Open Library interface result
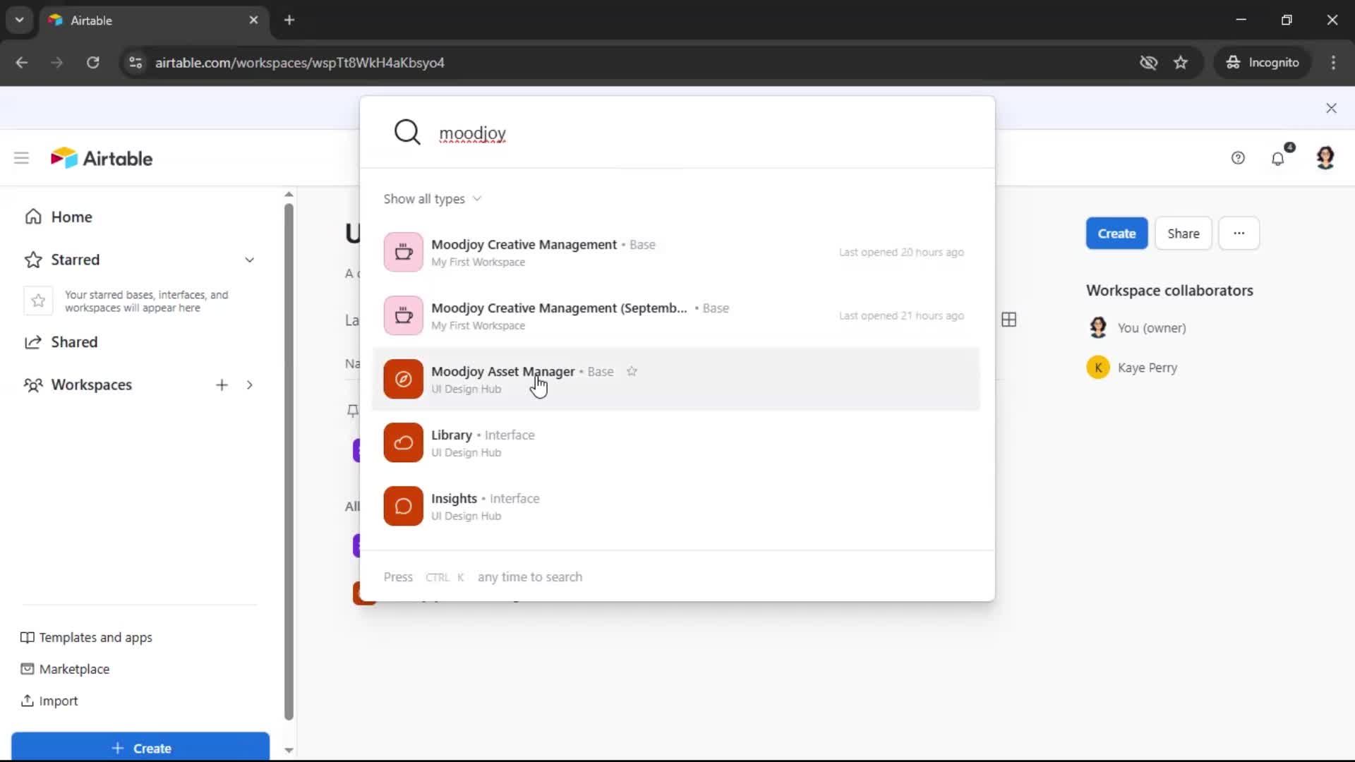The height and width of the screenshot is (762, 1355). (676, 442)
